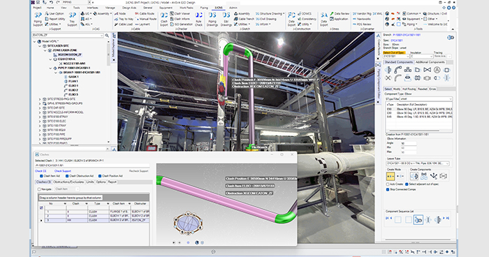Switch to the Equipment ribbon tab

click(166, 8)
